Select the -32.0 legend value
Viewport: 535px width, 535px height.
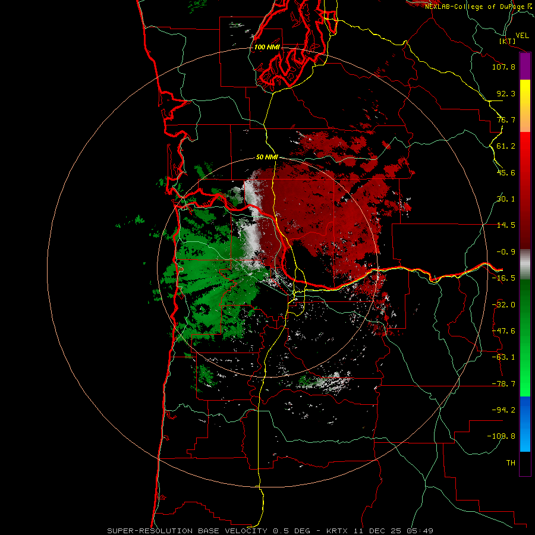coord(503,305)
